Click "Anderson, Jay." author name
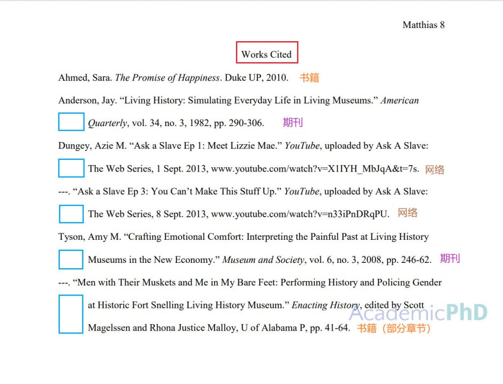Viewport: 503px width, 384px height. coord(87,101)
